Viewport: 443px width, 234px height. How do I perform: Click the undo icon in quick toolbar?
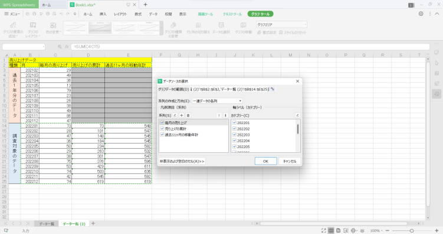(61, 14)
